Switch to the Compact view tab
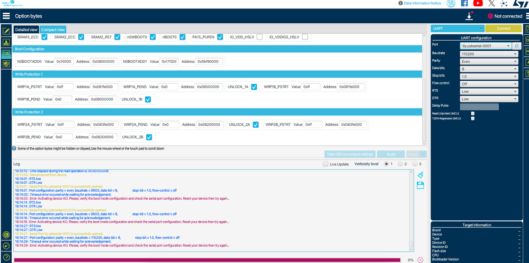The width and height of the screenshot is (529, 263). click(53, 30)
